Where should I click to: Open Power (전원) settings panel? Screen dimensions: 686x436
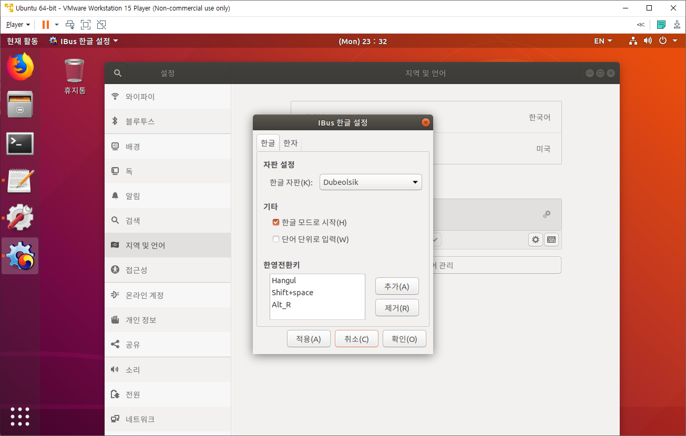[x=168, y=395]
